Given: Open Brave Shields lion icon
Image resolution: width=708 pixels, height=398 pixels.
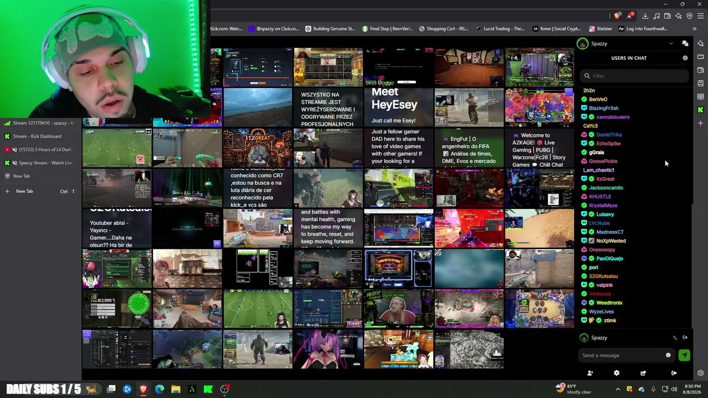Looking at the screenshot, I should (x=617, y=16).
